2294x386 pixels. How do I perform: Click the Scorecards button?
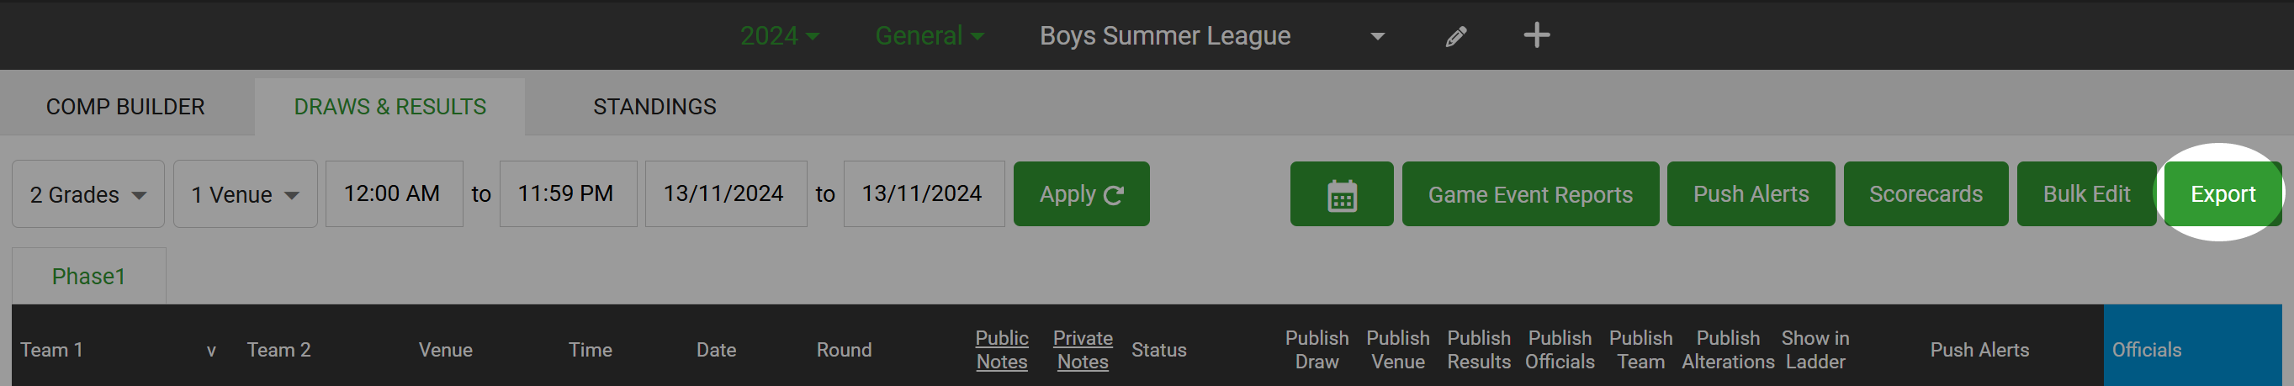tap(1926, 194)
